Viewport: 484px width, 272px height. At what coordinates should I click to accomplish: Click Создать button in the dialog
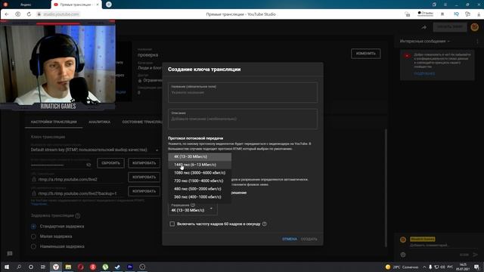coord(309,239)
